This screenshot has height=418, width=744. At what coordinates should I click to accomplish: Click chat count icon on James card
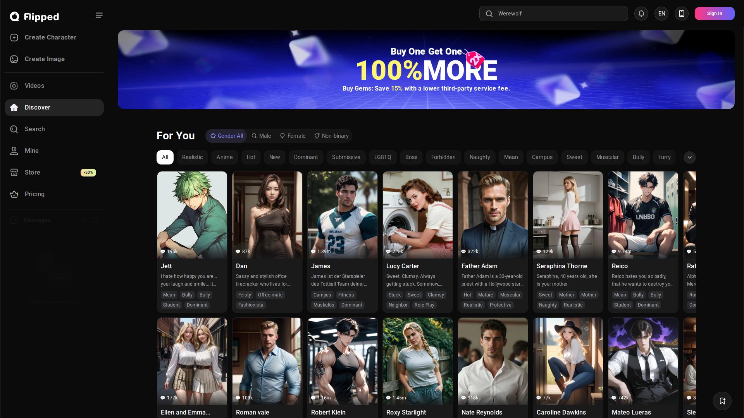coord(313,252)
